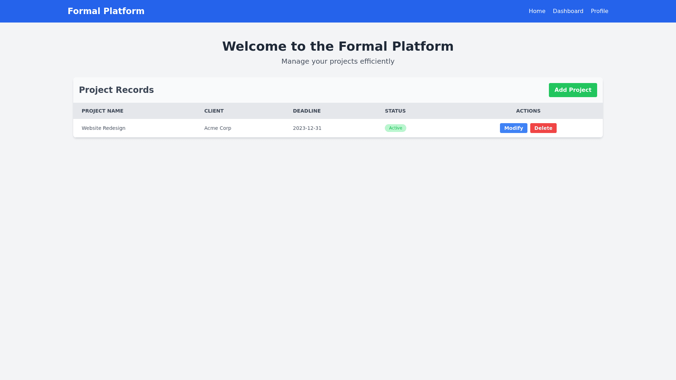Select the Acme Corp client cell
This screenshot has width=676, height=380.
coord(217,128)
